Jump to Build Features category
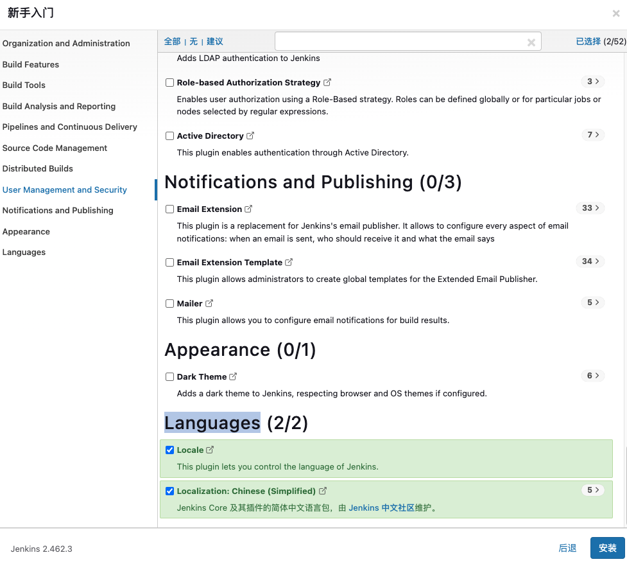The height and width of the screenshot is (564, 627). (x=31, y=64)
